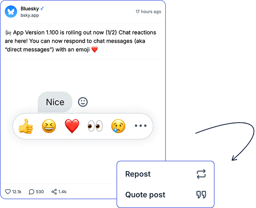Select Quote post from the menu

click(165, 195)
